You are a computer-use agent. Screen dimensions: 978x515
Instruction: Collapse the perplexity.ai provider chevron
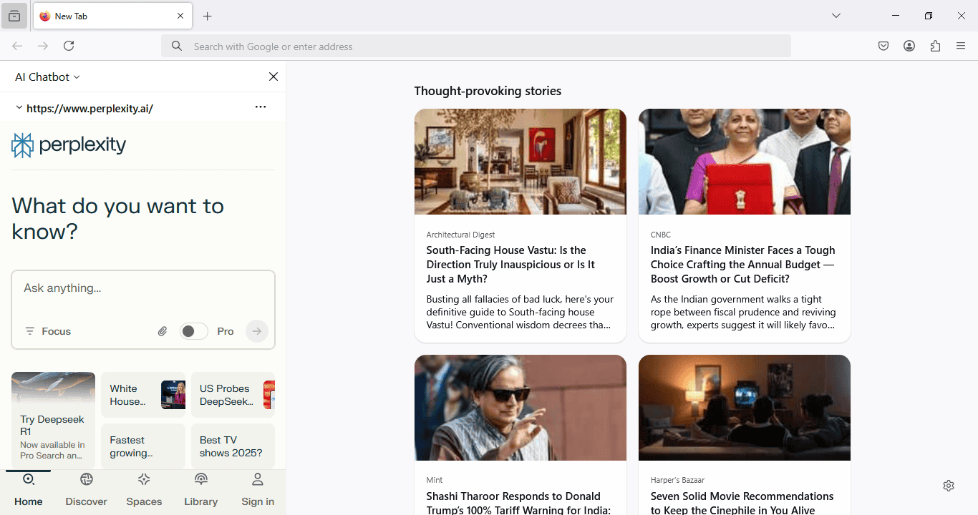coord(19,108)
